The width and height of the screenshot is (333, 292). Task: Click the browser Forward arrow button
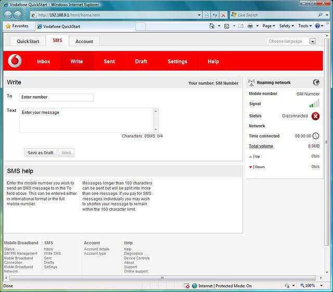click(18, 15)
